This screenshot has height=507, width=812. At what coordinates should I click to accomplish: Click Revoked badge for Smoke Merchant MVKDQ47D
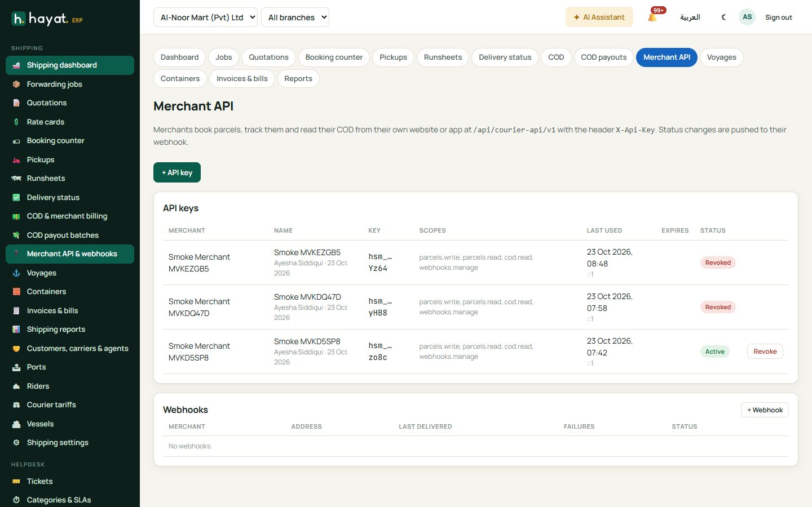point(718,307)
